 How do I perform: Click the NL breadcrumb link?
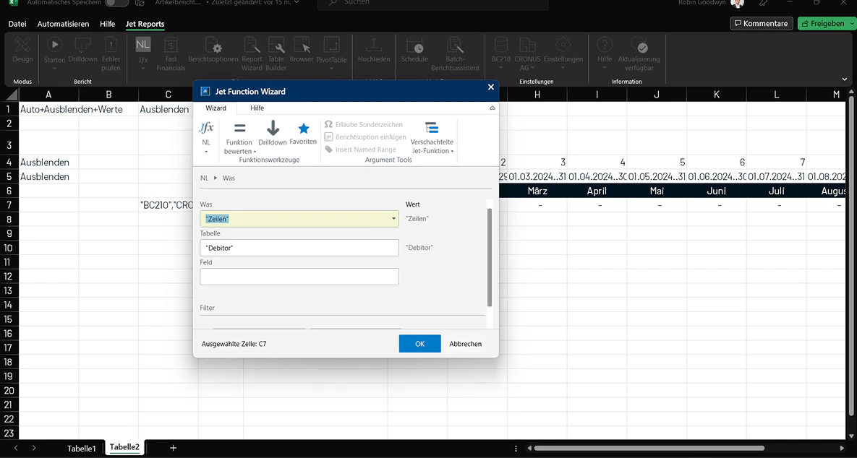click(x=205, y=178)
